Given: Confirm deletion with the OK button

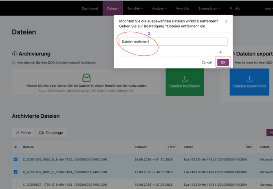Looking at the screenshot, I should tap(223, 62).
